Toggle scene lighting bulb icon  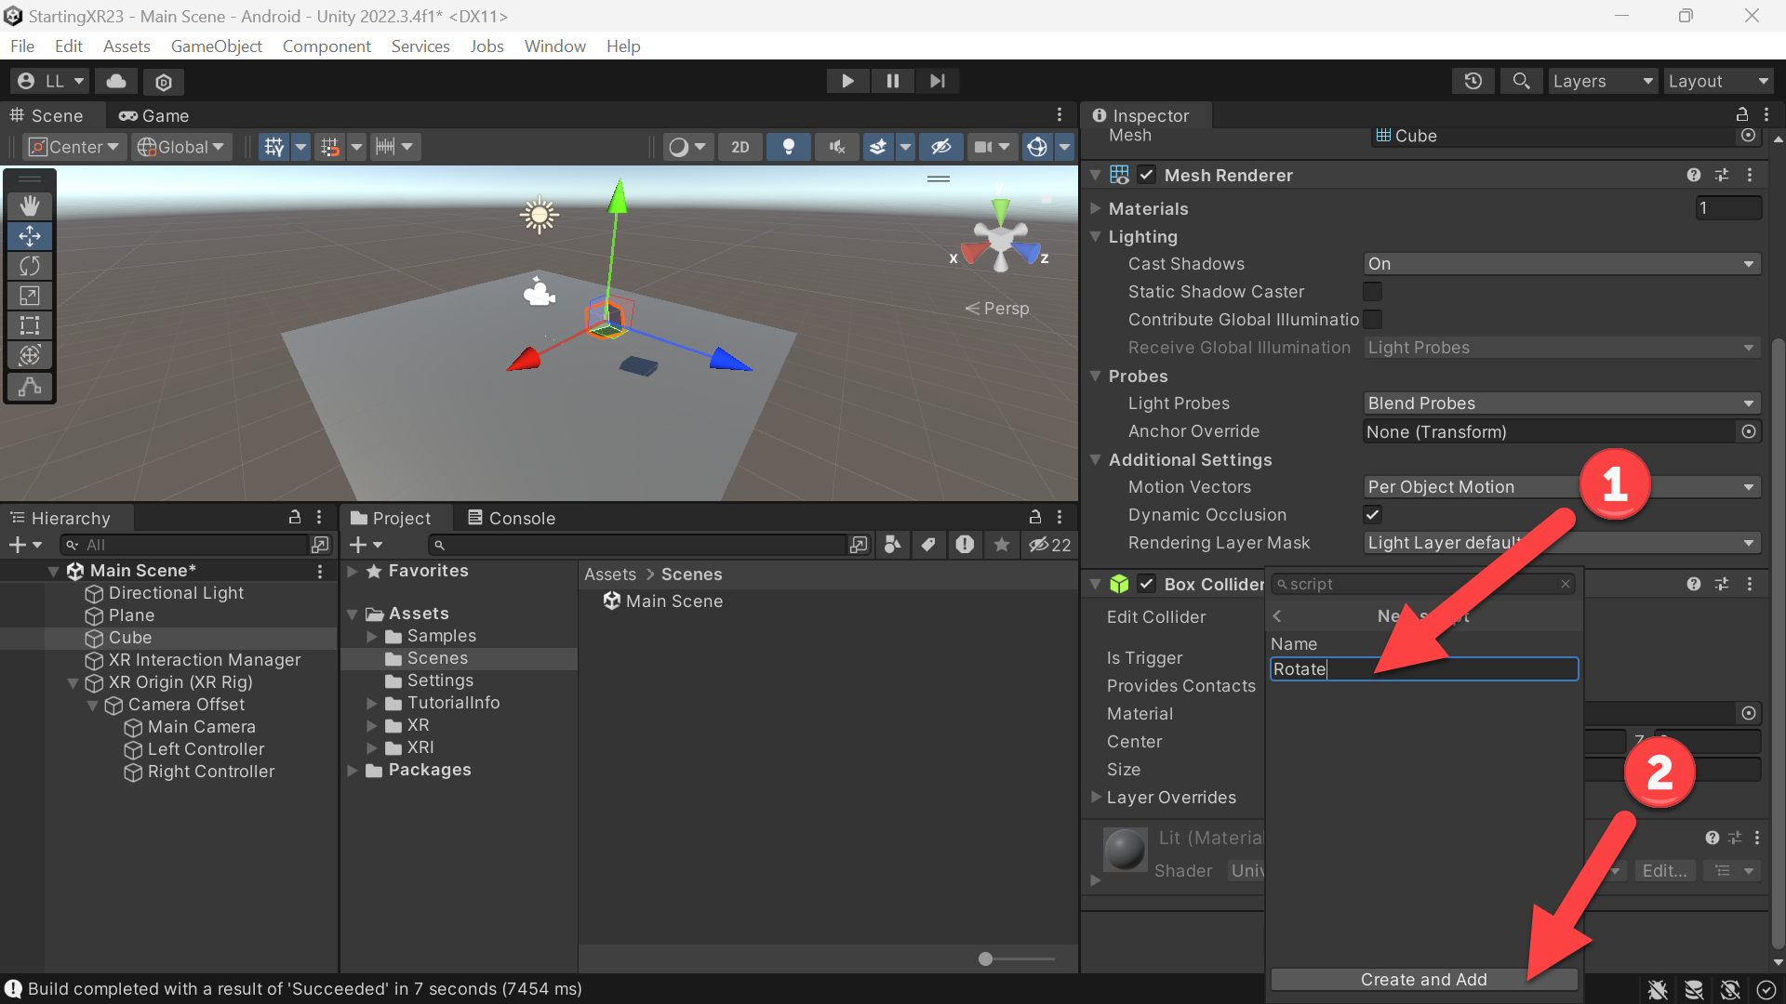pyautogui.click(x=788, y=147)
